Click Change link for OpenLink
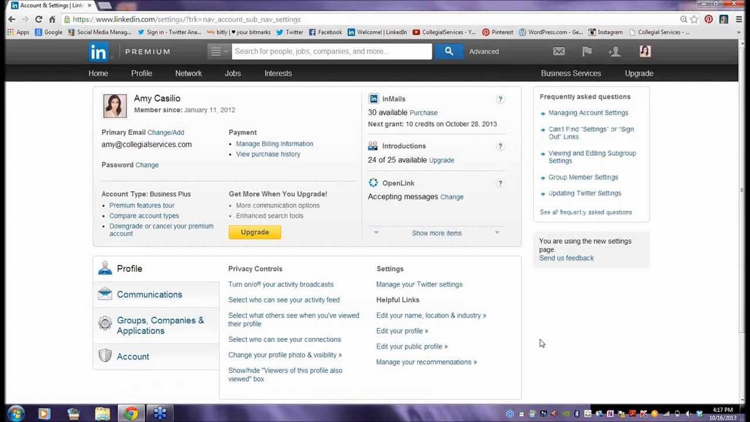Image resolution: width=750 pixels, height=422 pixels. coord(452,197)
